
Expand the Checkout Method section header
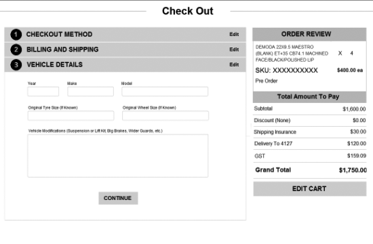coord(125,35)
